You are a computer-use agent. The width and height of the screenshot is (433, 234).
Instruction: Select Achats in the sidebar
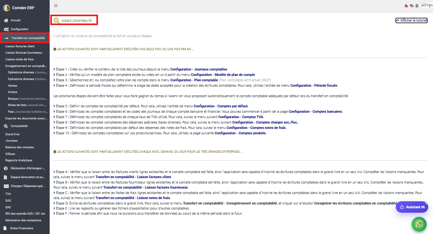coord(12,92)
